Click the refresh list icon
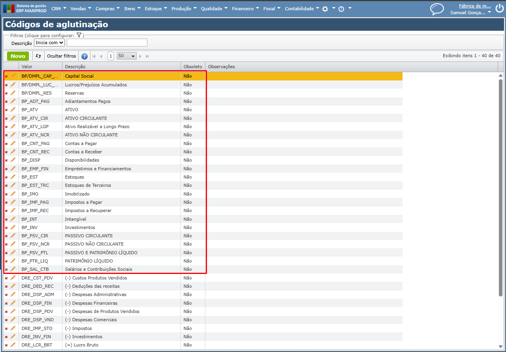The height and width of the screenshot is (352, 506). tap(38, 56)
